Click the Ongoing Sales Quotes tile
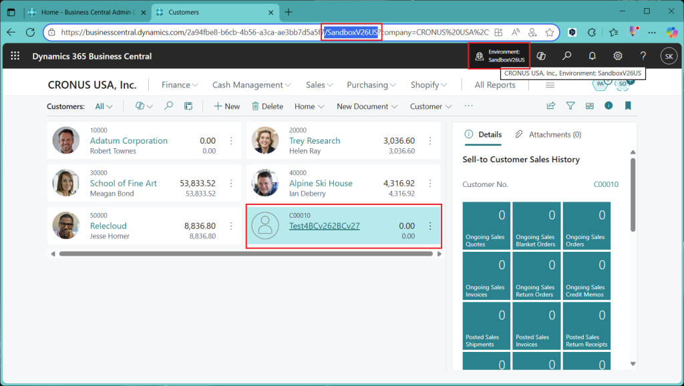The height and width of the screenshot is (386, 684). tap(486, 226)
